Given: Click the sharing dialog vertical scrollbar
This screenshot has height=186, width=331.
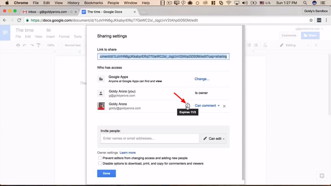Looking at the screenshot, I should point(243,103).
